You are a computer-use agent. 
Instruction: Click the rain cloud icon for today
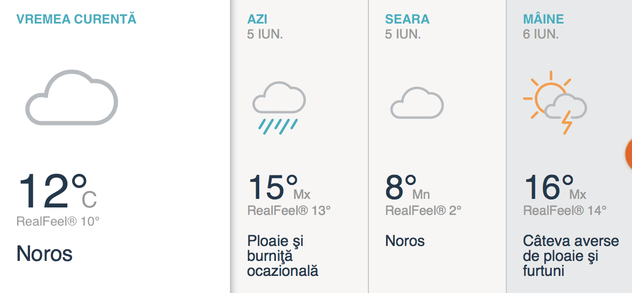(279, 107)
